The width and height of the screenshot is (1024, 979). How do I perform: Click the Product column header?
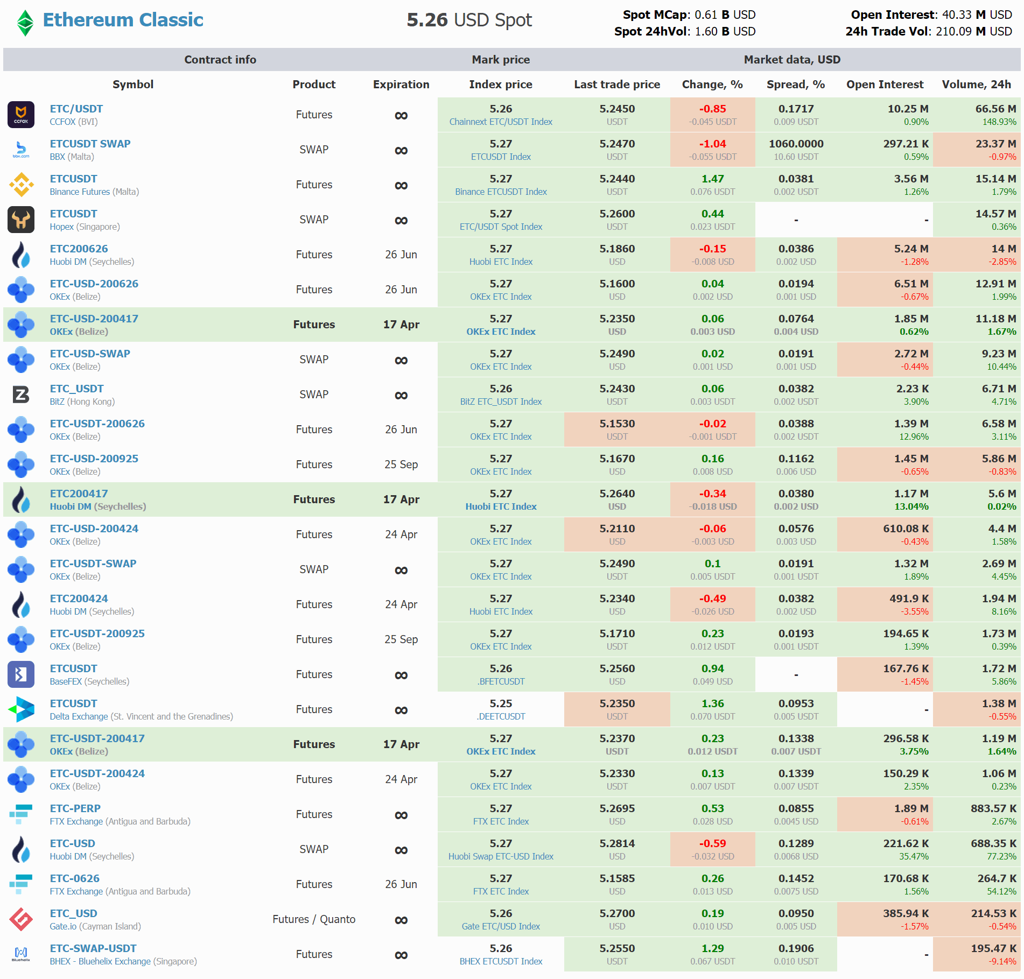[314, 84]
